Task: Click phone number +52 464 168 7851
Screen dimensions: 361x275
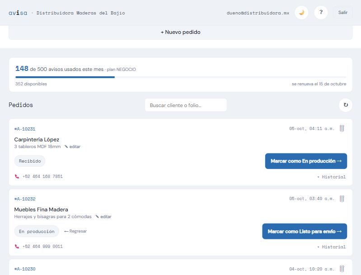Action: click(x=42, y=177)
